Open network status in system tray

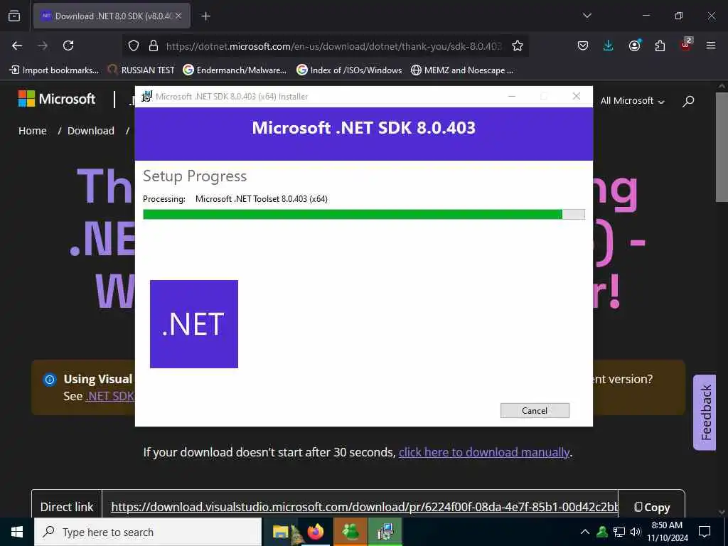click(x=619, y=532)
